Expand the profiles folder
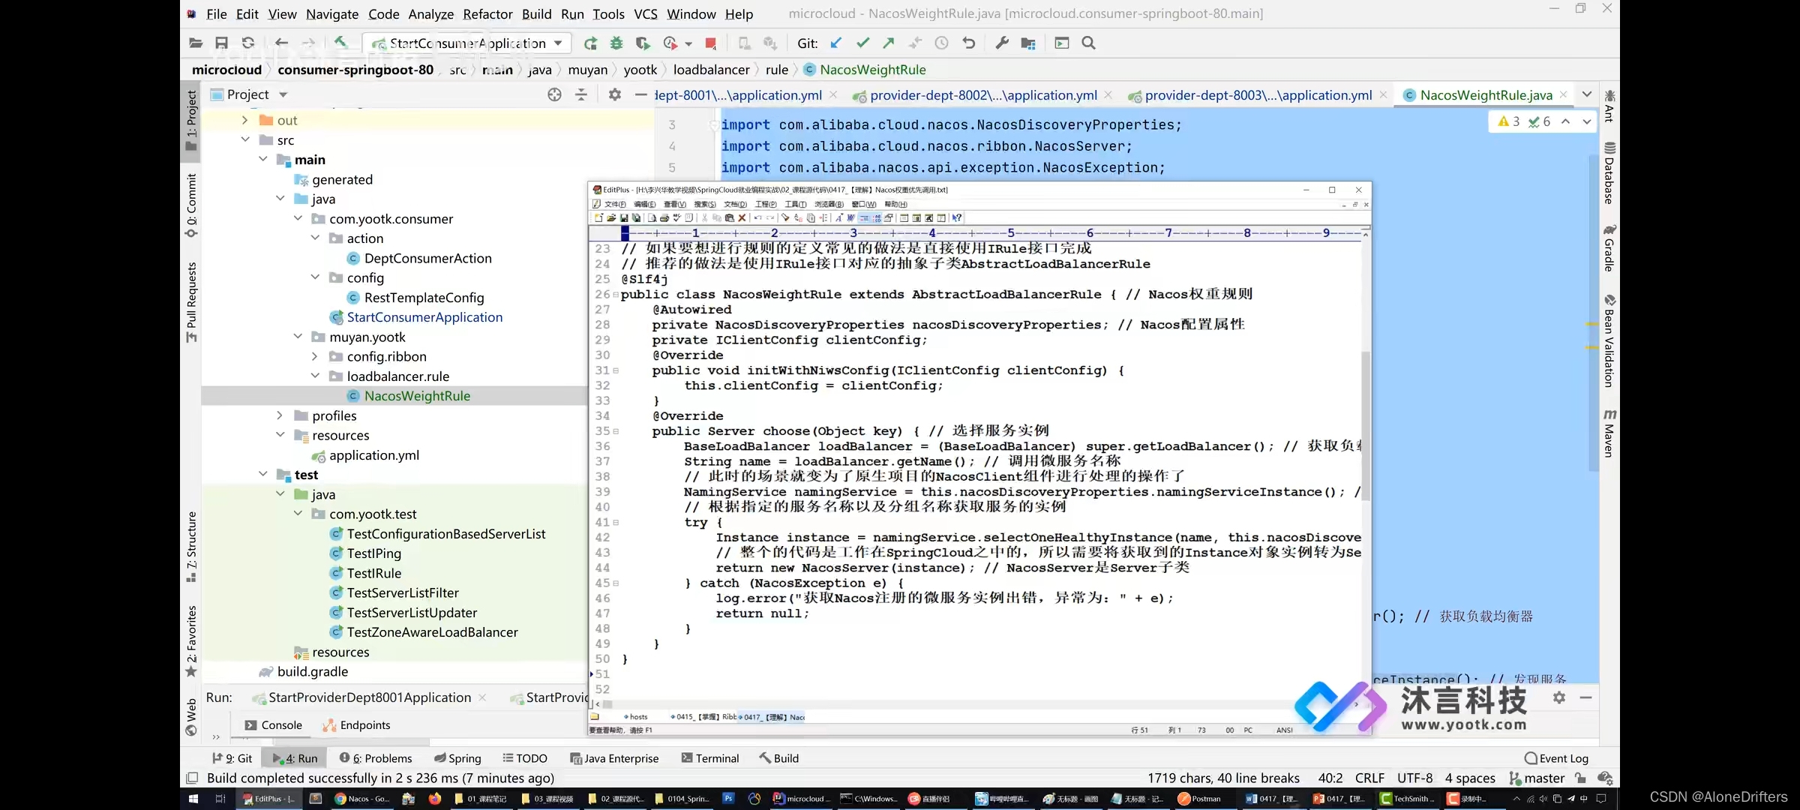 [x=280, y=415]
